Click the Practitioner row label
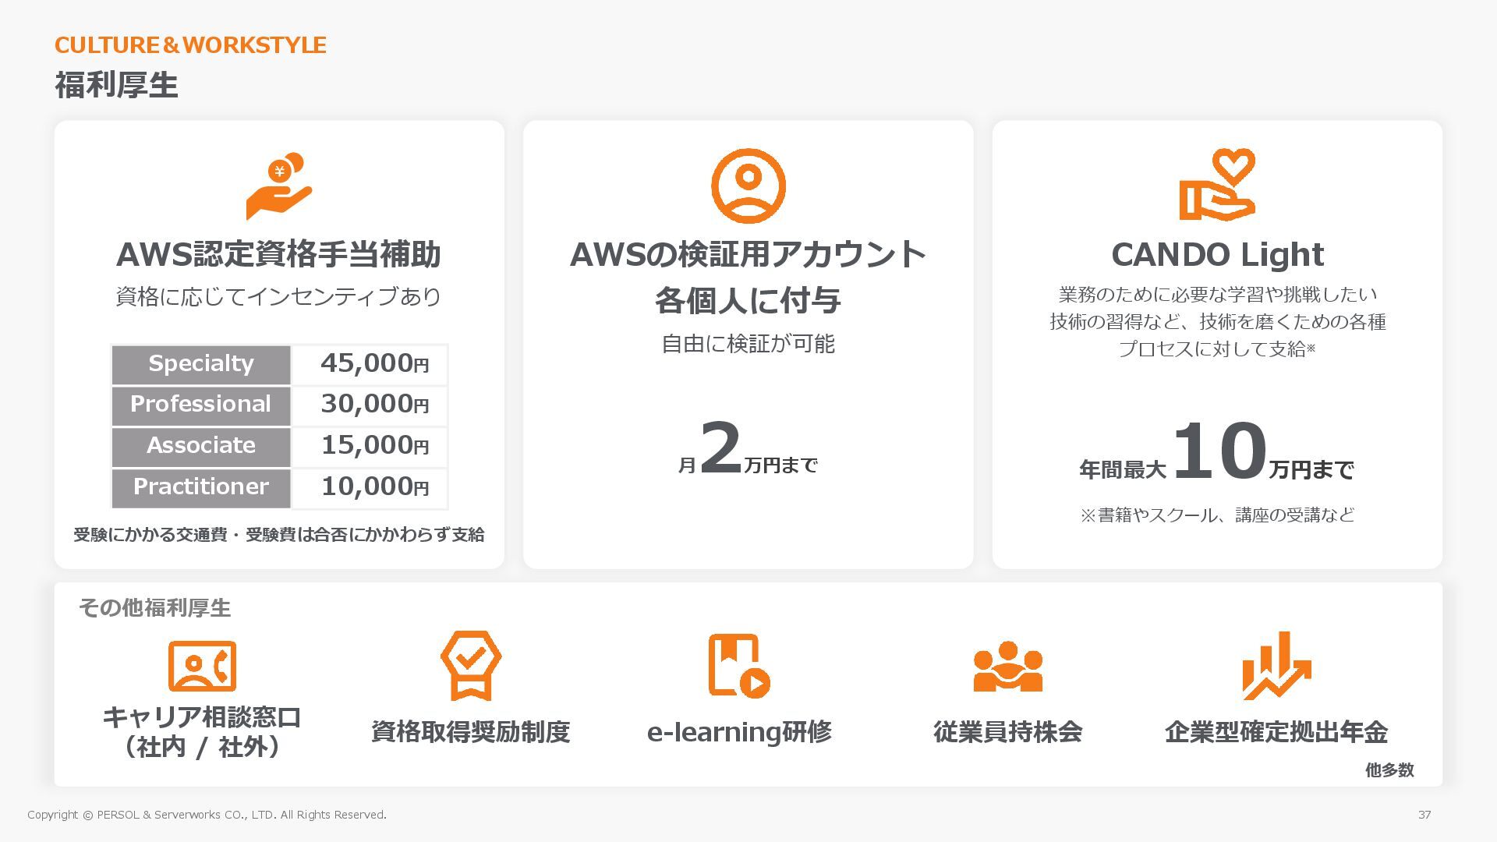The height and width of the screenshot is (842, 1497). (x=201, y=487)
